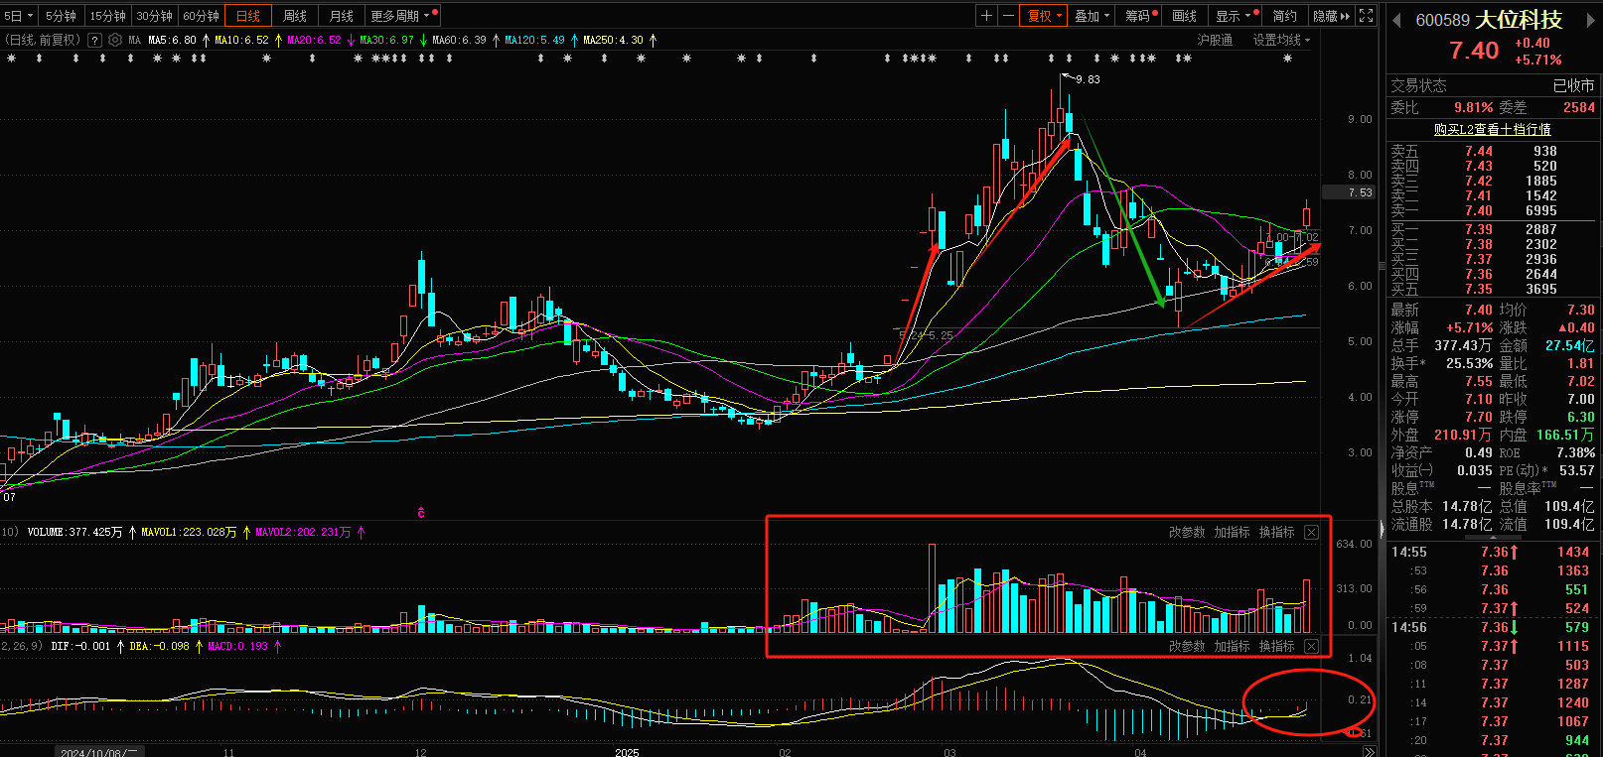This screenshot has width=1603, height=757.
Task: Click the MA5:6.80 moving average label
Action: (172, 41)
